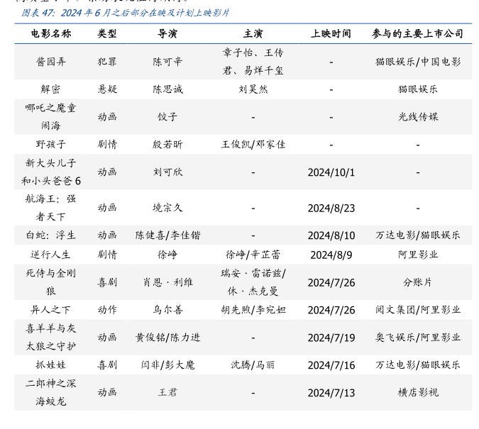
Task: Click the "参与的主要上市公司" column header
Action: (417, 33)
